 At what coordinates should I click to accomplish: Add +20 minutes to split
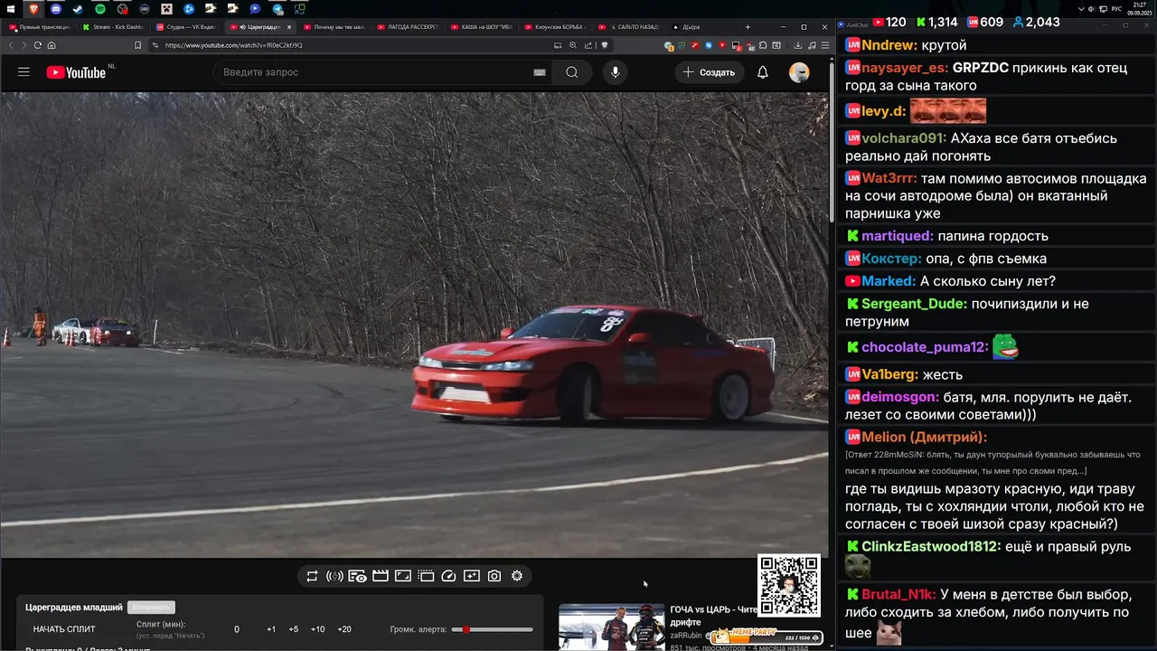[344, 629]
